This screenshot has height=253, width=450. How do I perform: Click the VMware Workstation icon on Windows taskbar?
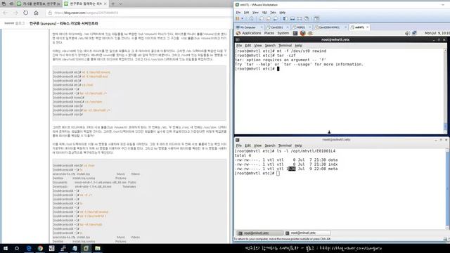[x=86, y=248]
